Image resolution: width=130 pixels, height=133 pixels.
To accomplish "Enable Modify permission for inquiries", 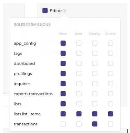I will [x=95, y=84].
